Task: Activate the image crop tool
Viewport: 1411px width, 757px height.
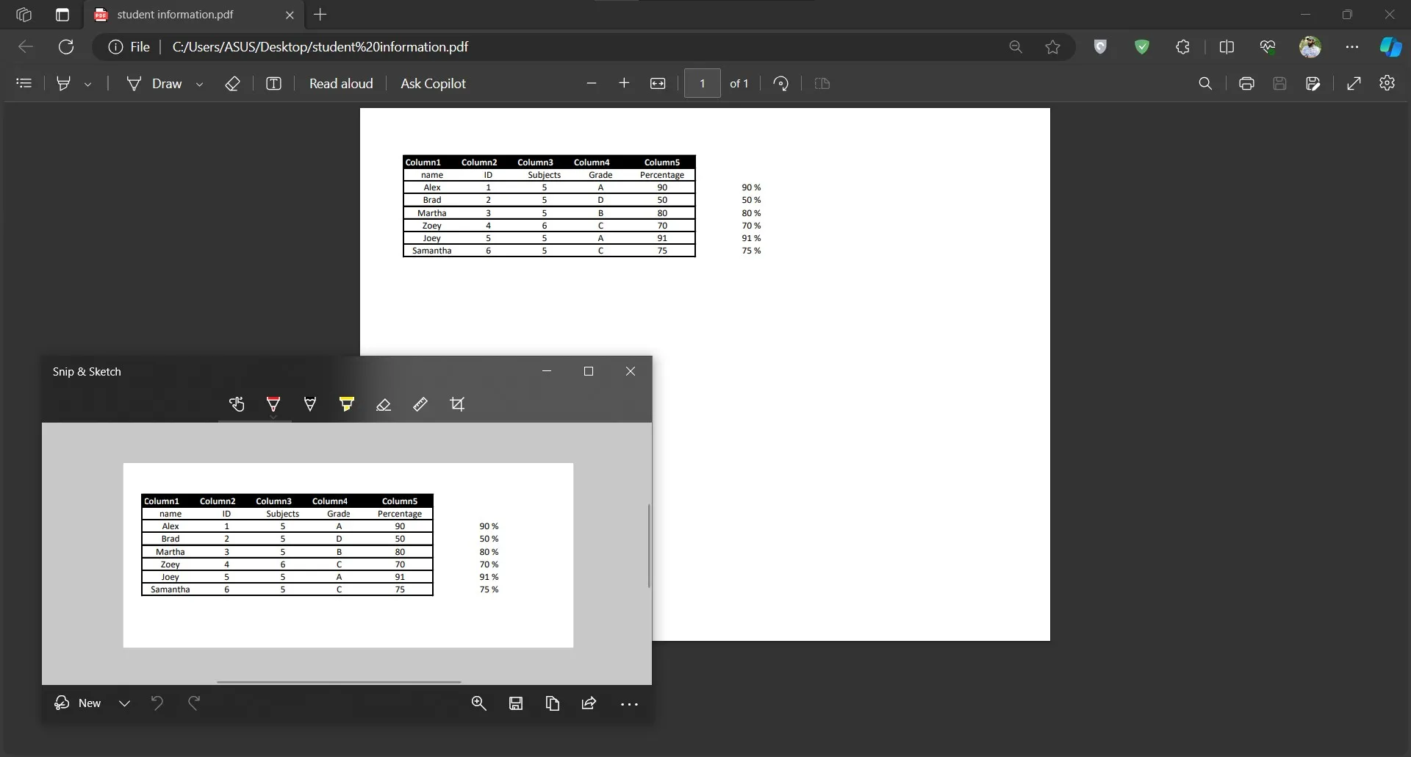Action: coord(457,404)
